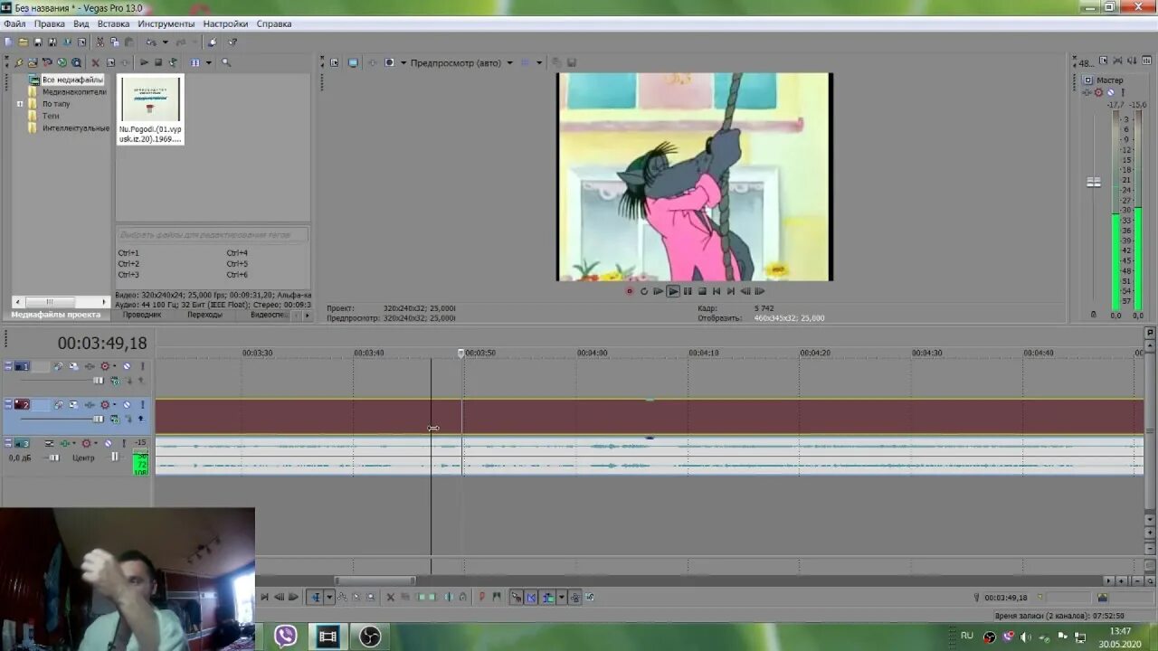Copy selection using the toolbar copy icon

pos(115,42)
